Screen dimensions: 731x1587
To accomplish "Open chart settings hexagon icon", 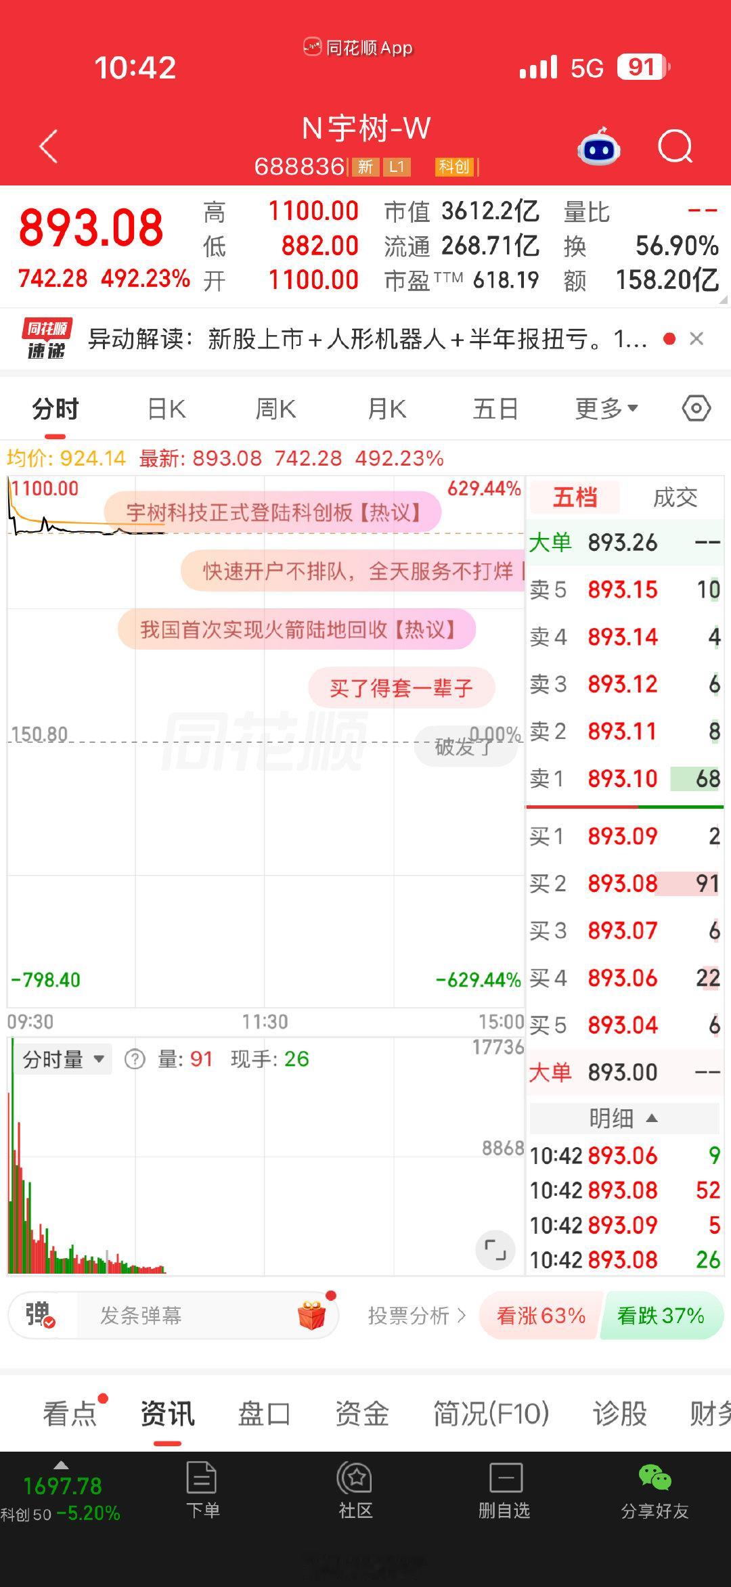I will [696, 409].
